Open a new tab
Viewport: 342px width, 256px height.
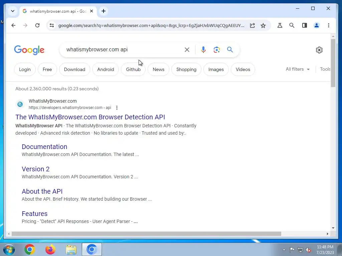click(104, 11)
